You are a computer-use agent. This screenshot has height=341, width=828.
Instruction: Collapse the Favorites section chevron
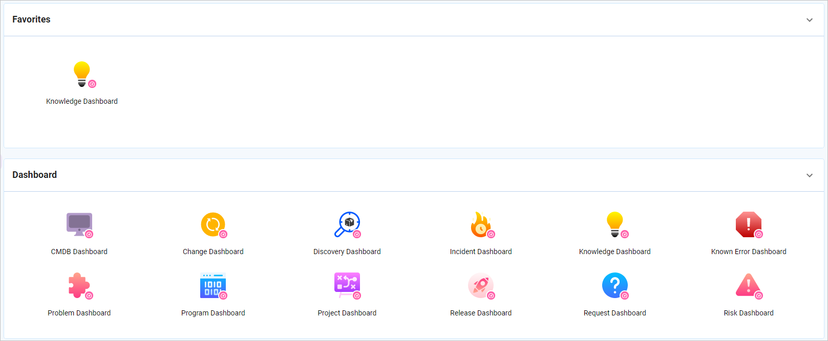810,20
